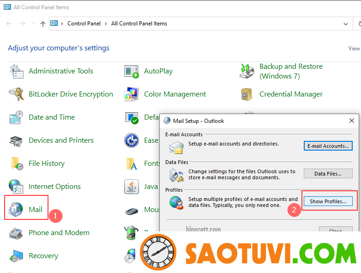
Task: Open the Internet Options link
Action: click(55, 186)
